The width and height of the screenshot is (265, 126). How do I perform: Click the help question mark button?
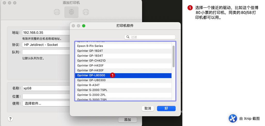click(x=10, y=119)
